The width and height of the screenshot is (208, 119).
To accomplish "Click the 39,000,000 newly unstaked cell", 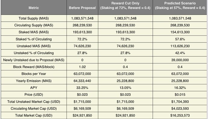I will [x=180, y=60].
